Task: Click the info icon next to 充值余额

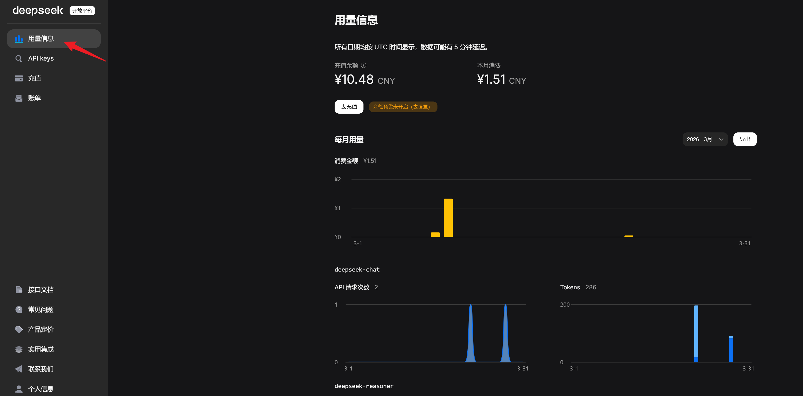Action: [x=363, y=65]
